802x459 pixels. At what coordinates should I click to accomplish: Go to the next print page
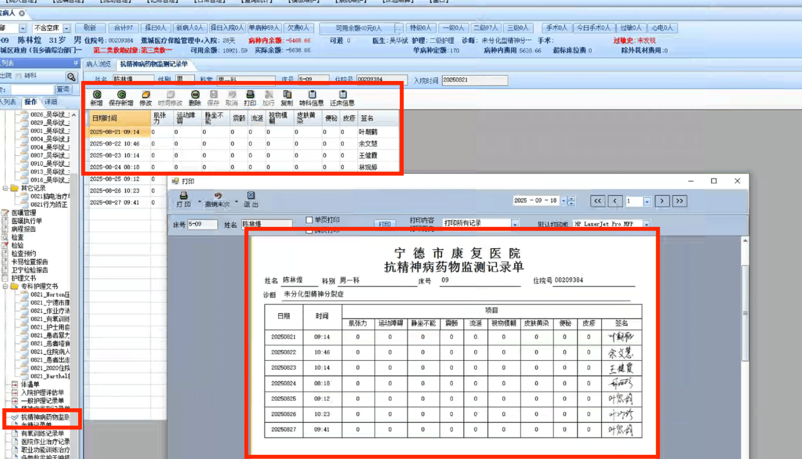(x=662, y=201)
